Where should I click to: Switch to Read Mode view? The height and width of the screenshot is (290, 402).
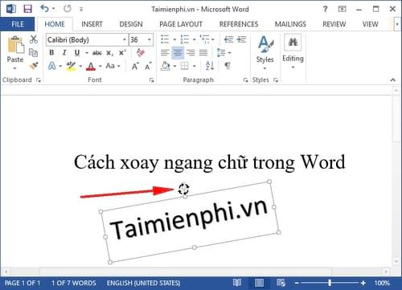pyautogui.click(x=237, y=283)
